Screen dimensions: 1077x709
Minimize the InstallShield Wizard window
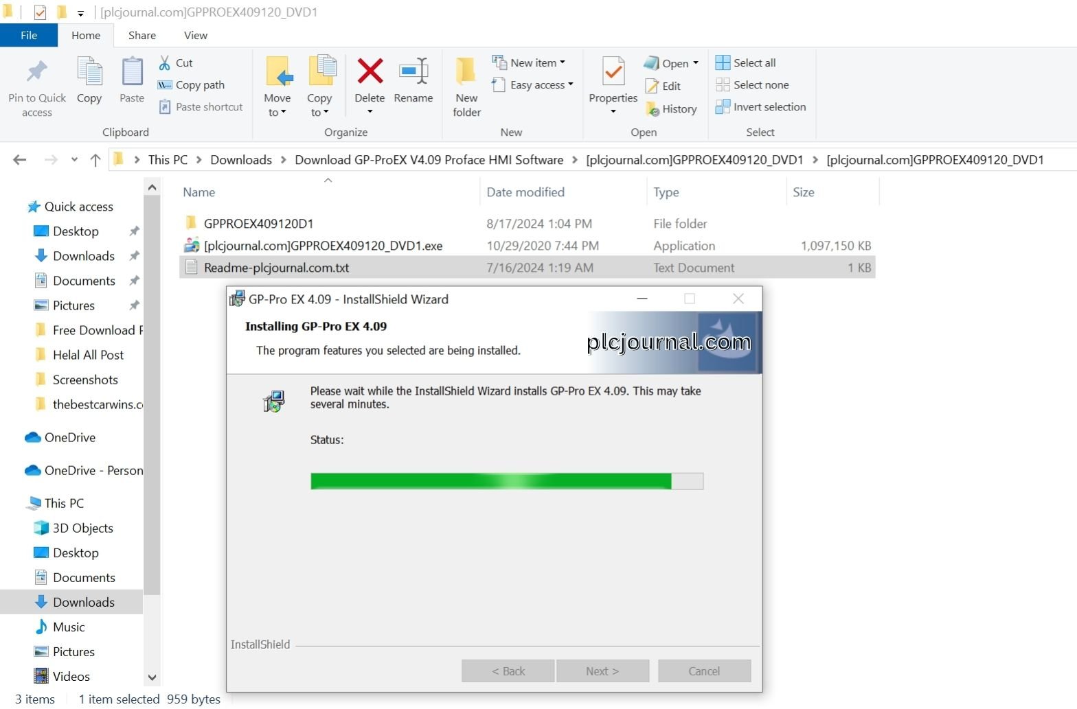pos(642,299)
